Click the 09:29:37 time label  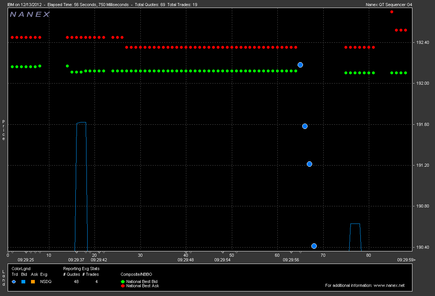click(x=76, y=260)
